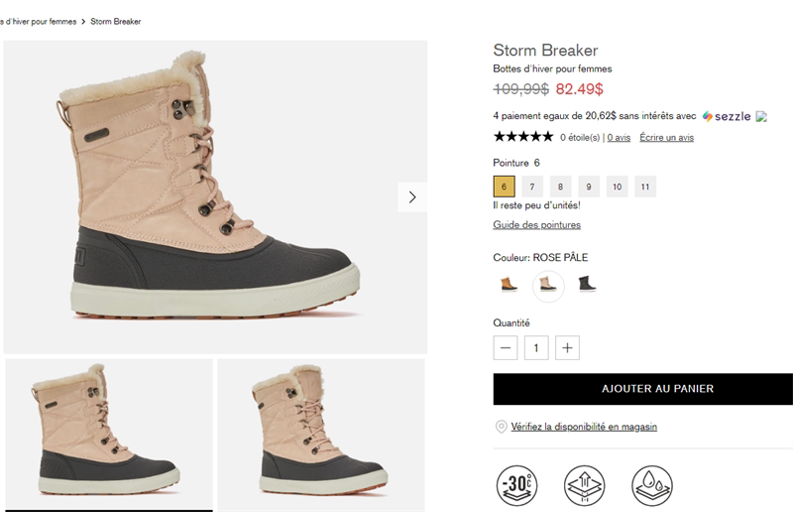793x512 pixels.
Task: Click Ajouter au panier button
Action: 643,389
